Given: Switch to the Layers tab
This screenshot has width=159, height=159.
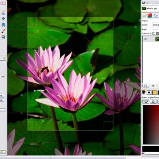Looking at the screenshot, I should (x=144, y=15).
